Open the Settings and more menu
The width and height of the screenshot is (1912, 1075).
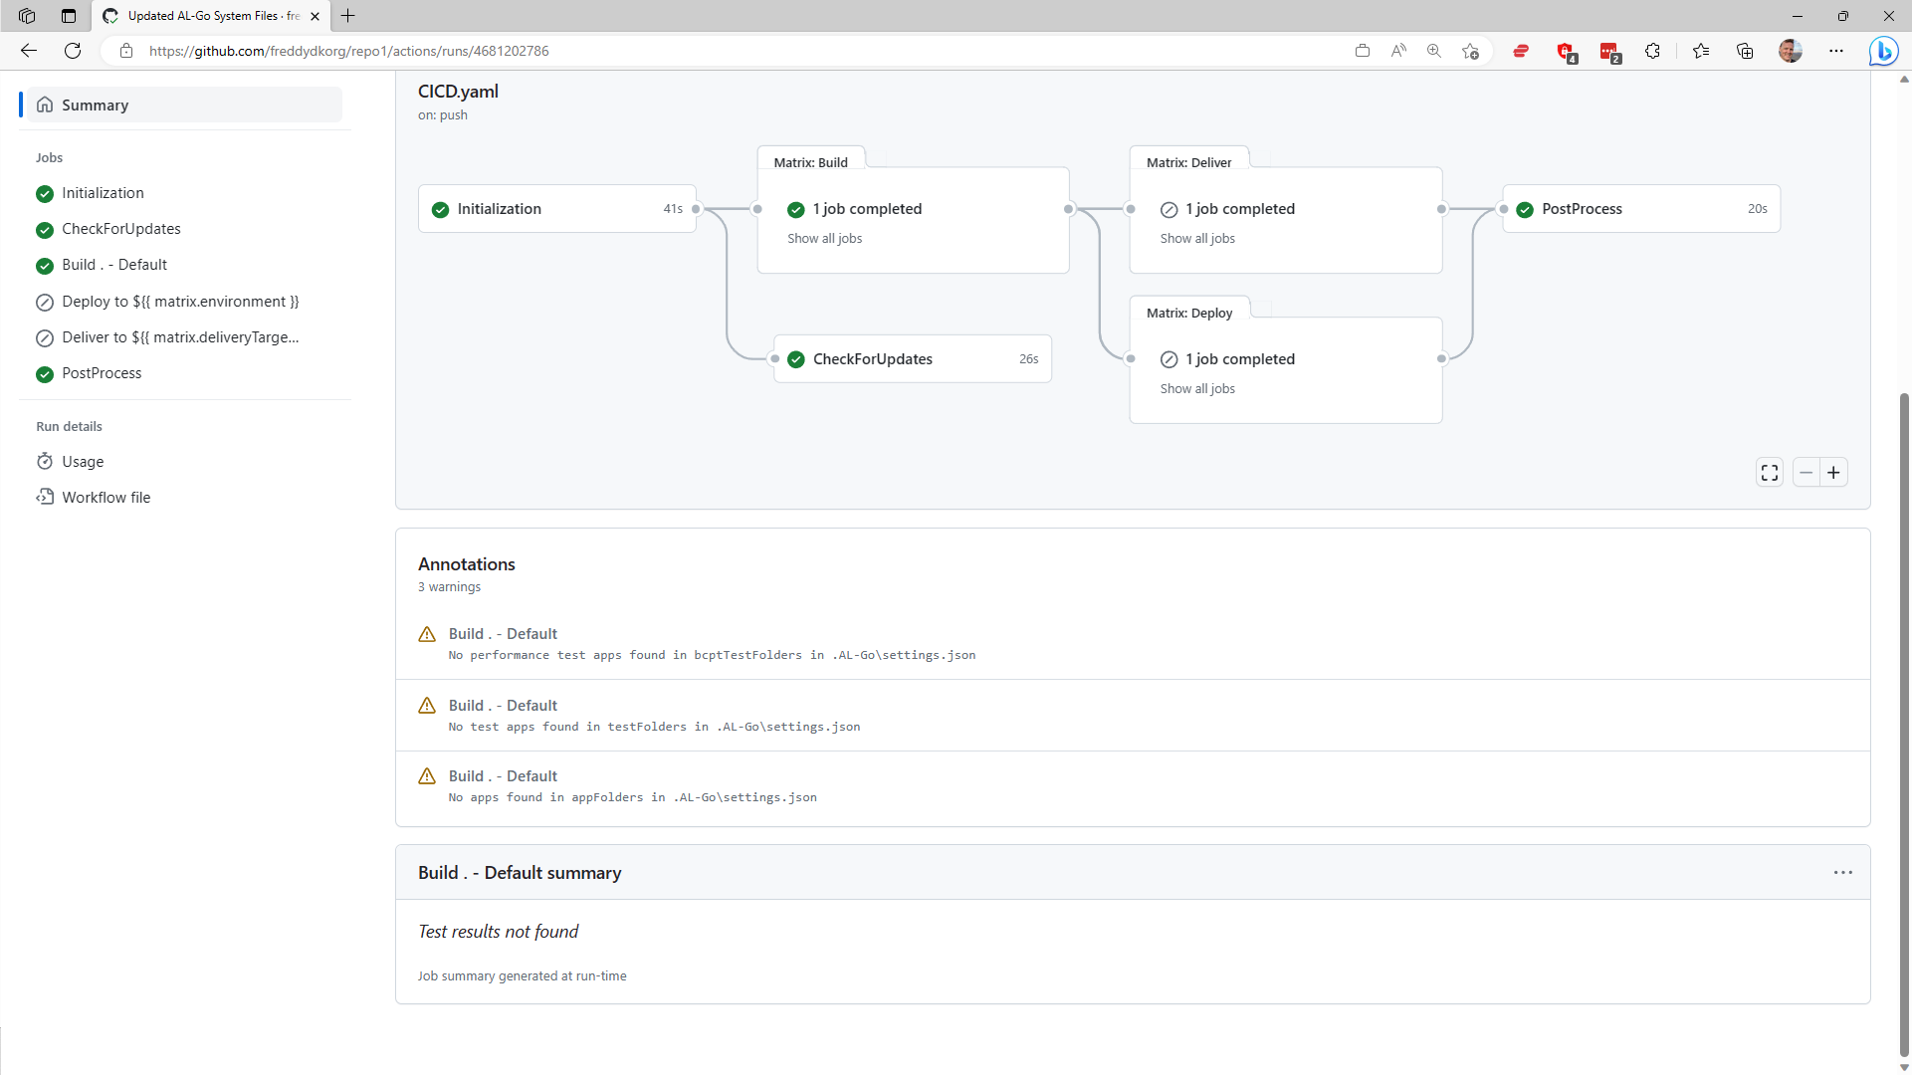tap(1837, 51)
